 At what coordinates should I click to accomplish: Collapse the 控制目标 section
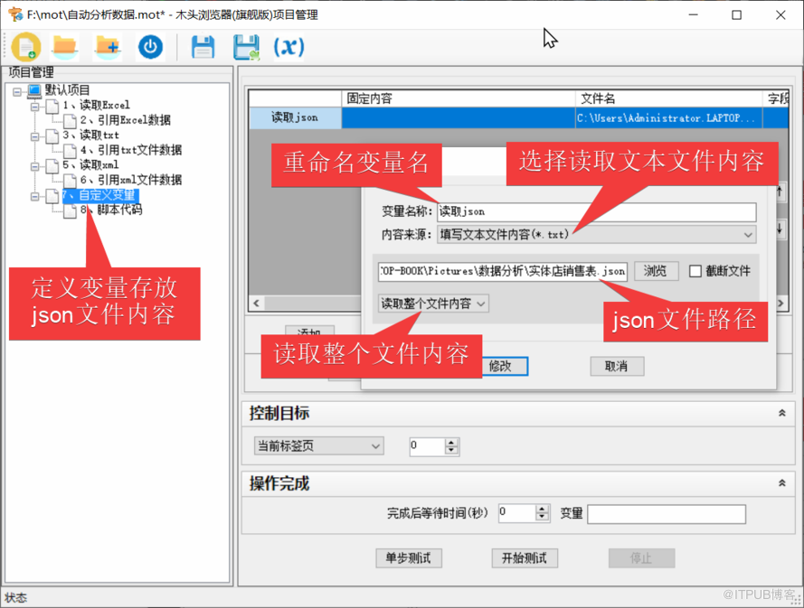tap(781, 413)
